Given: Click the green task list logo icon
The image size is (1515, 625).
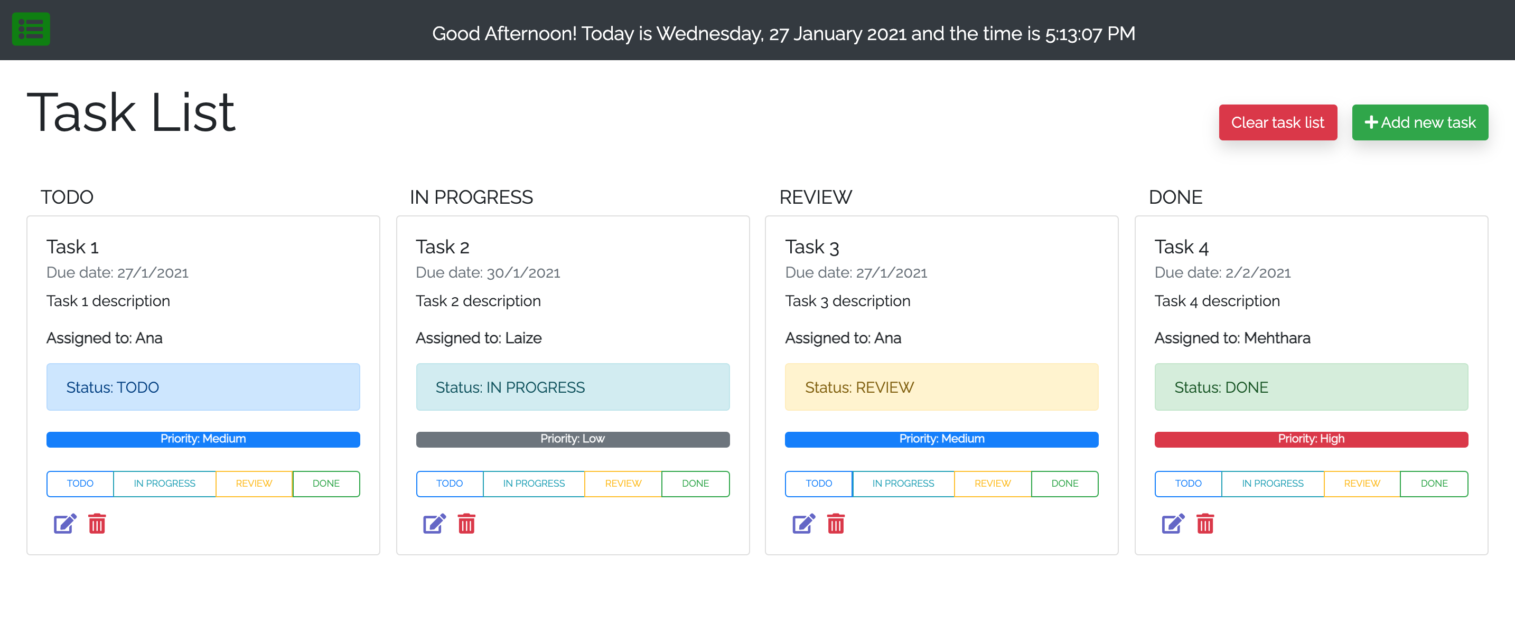Looking at the screenshot, I should 31,29.
